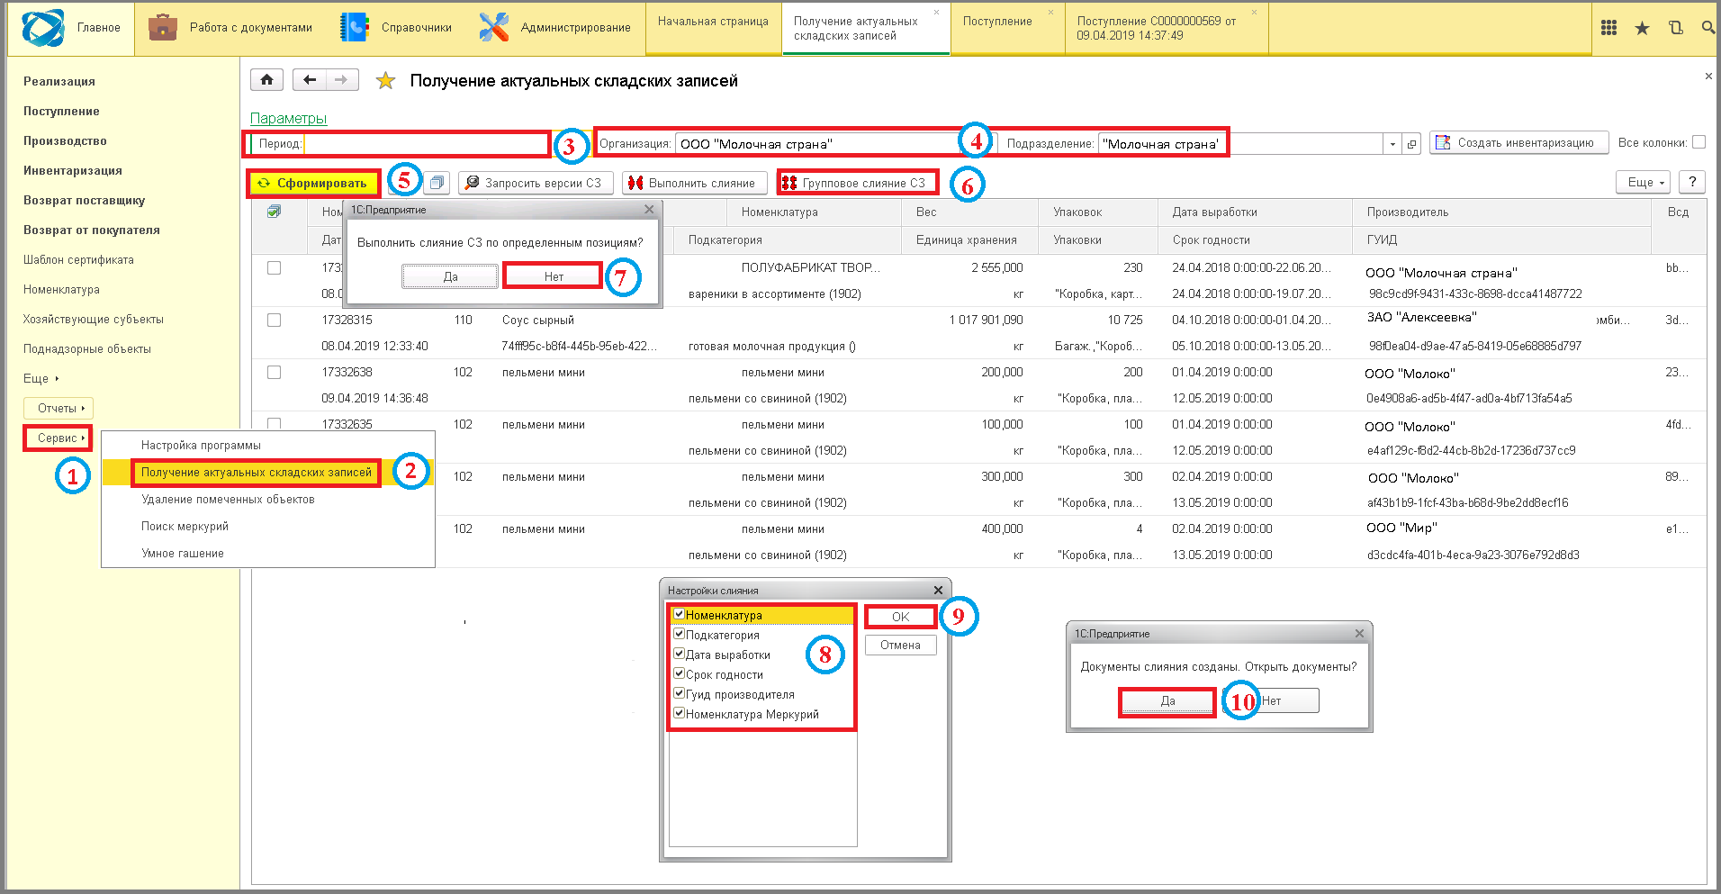Click into the Период input field
Screen dimensions: 1721x894
[x=426, y=144]
